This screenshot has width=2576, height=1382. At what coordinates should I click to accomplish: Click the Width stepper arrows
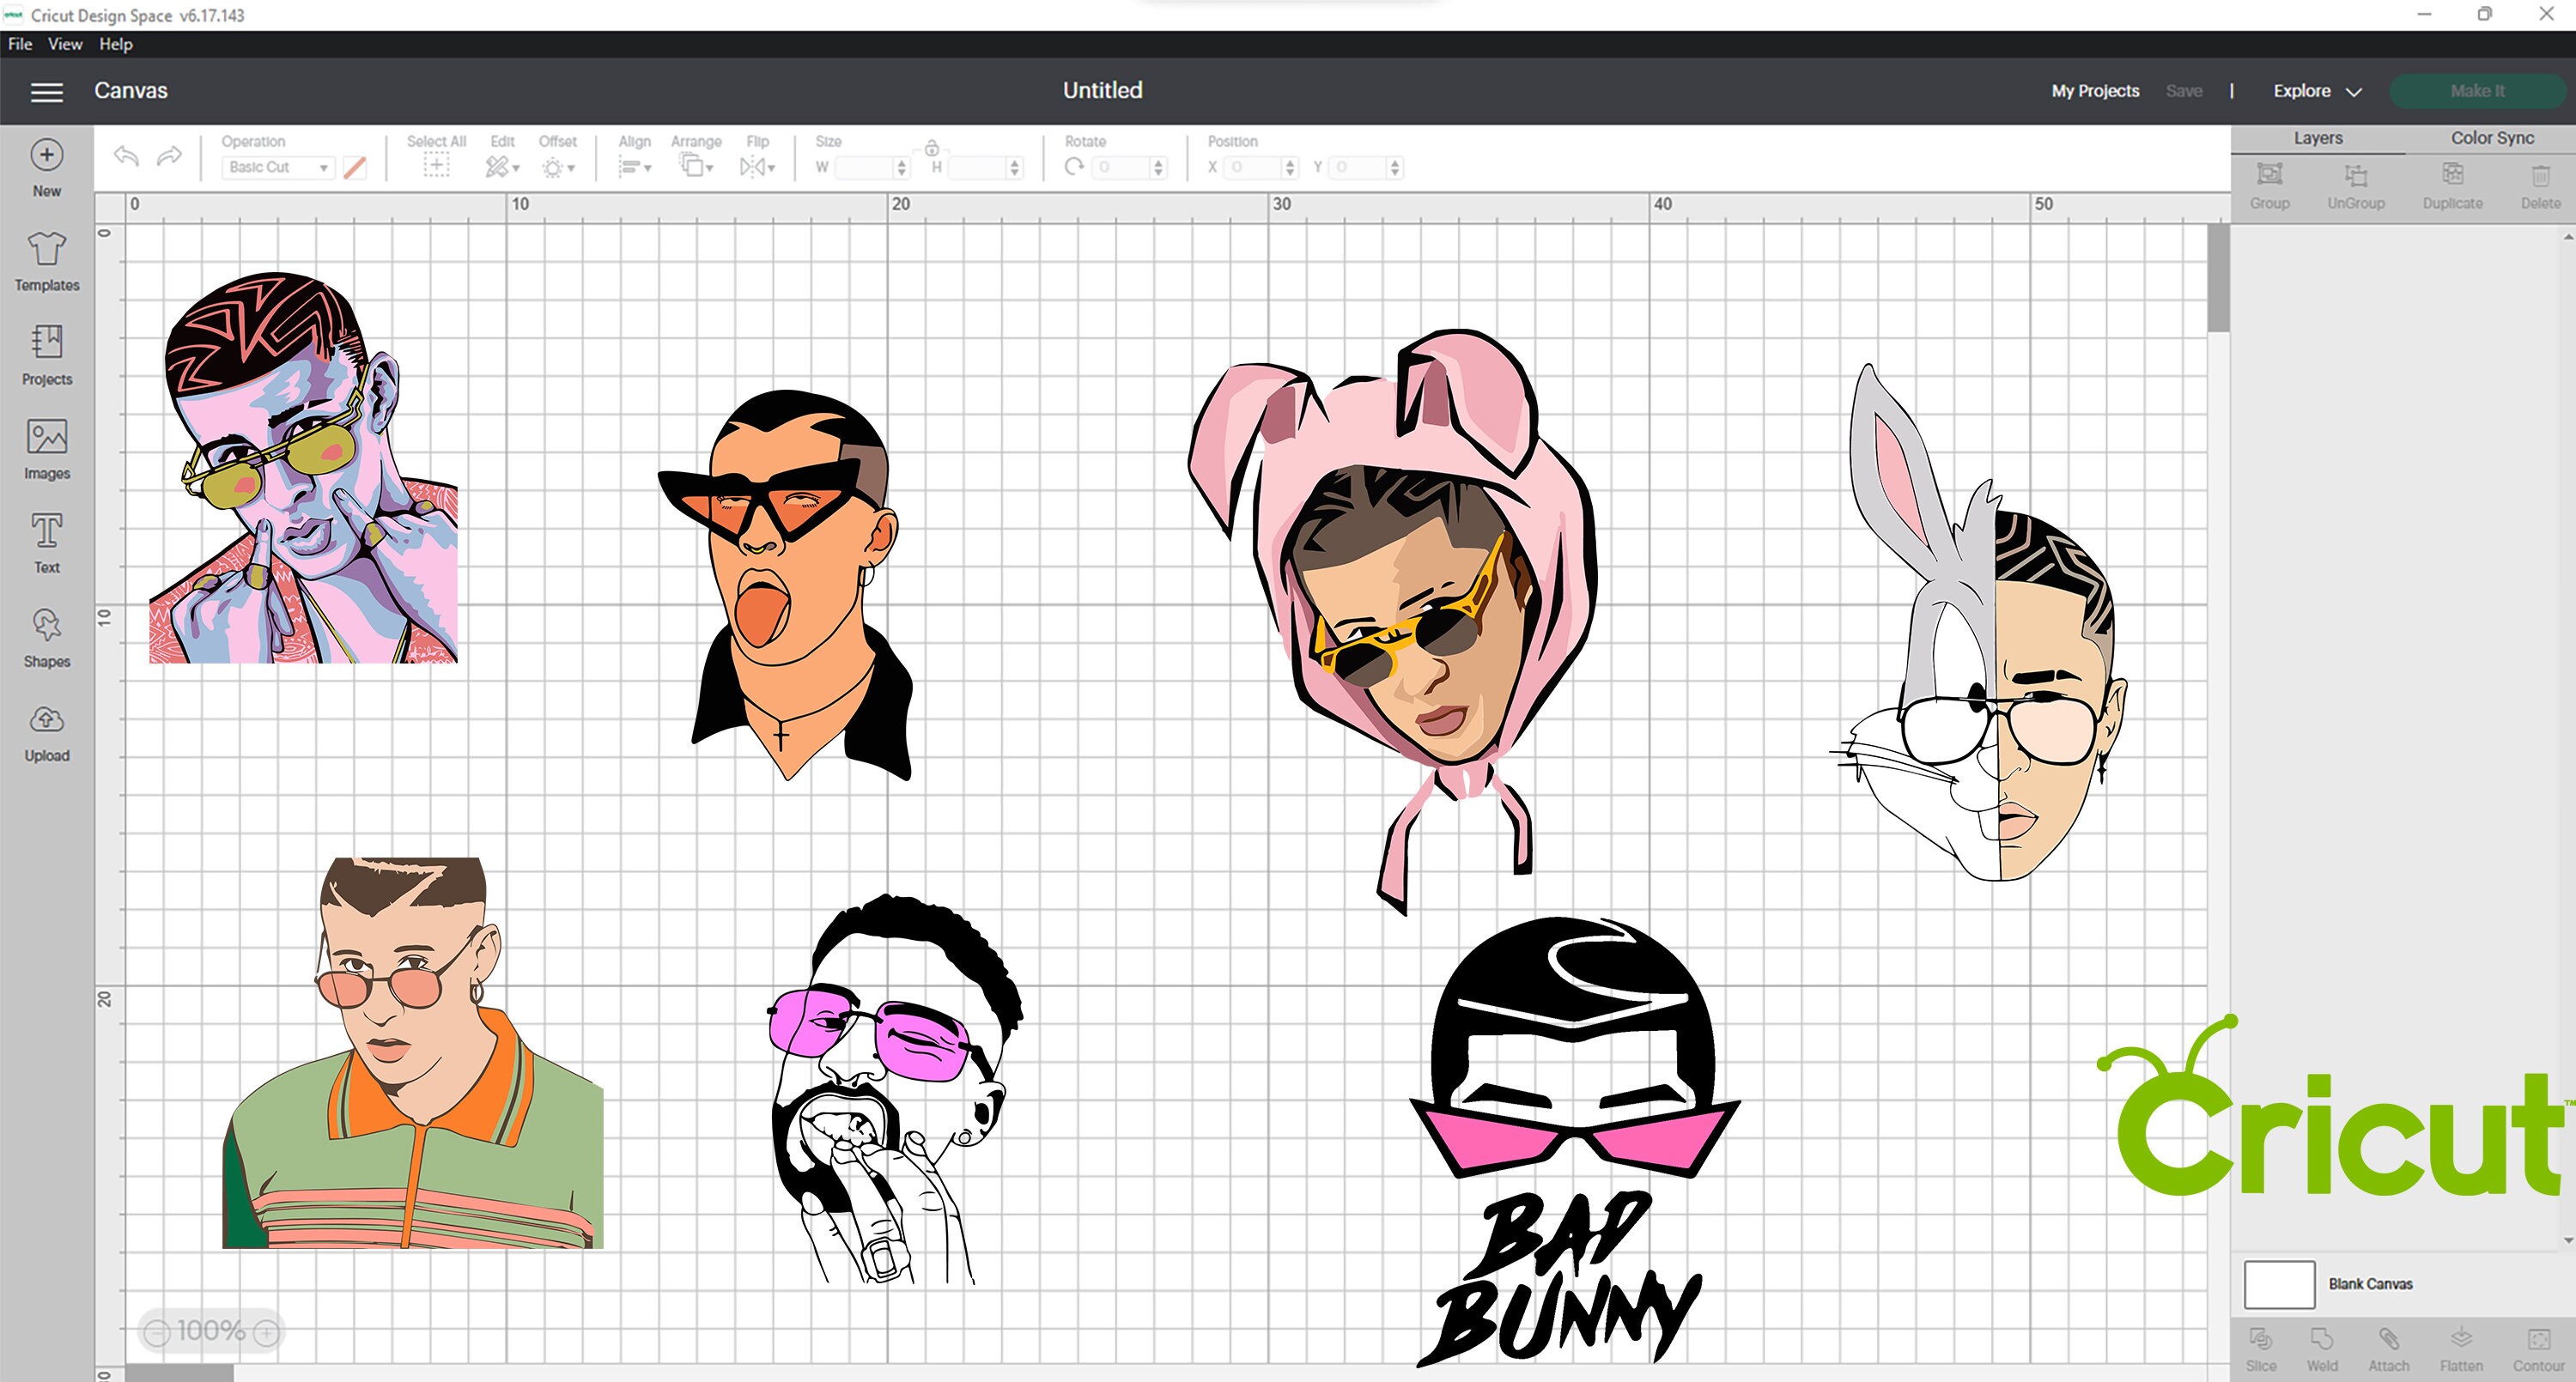(902, 167)
